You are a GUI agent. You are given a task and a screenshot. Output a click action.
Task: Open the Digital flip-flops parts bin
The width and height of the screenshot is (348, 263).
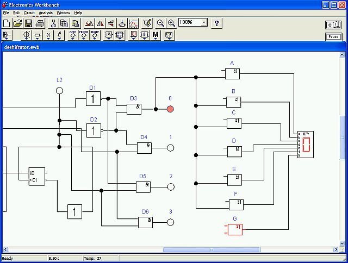point(120,35)
